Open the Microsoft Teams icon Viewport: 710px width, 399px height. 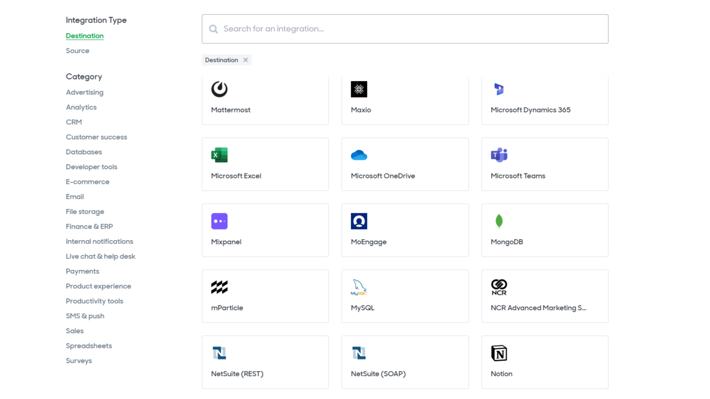[x=499, y=155]
